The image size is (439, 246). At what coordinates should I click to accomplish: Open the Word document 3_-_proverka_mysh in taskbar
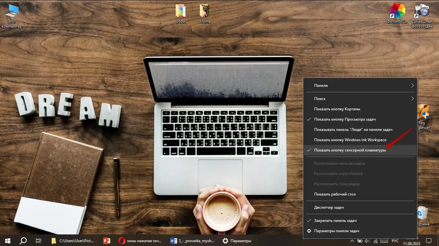tap(192, 241)
